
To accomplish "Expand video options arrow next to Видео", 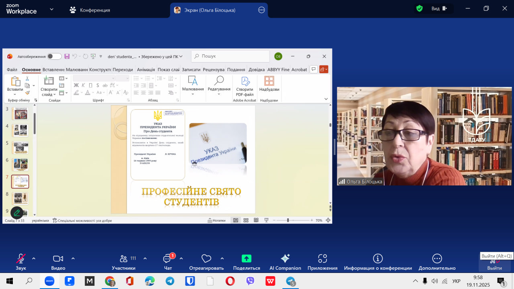I will click(73, 258).
